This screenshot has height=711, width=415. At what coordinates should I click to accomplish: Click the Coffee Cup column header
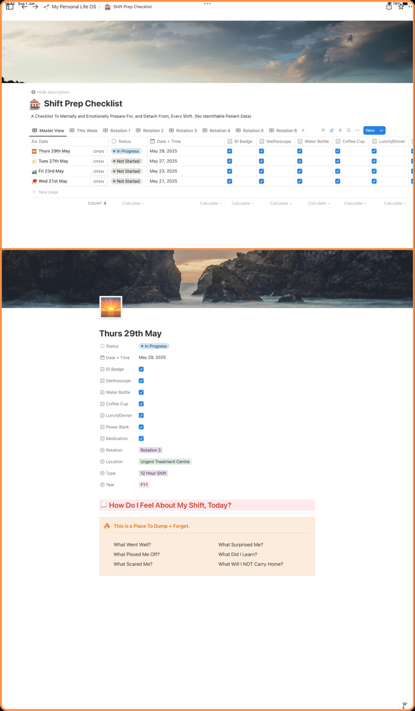coord(351,141)
